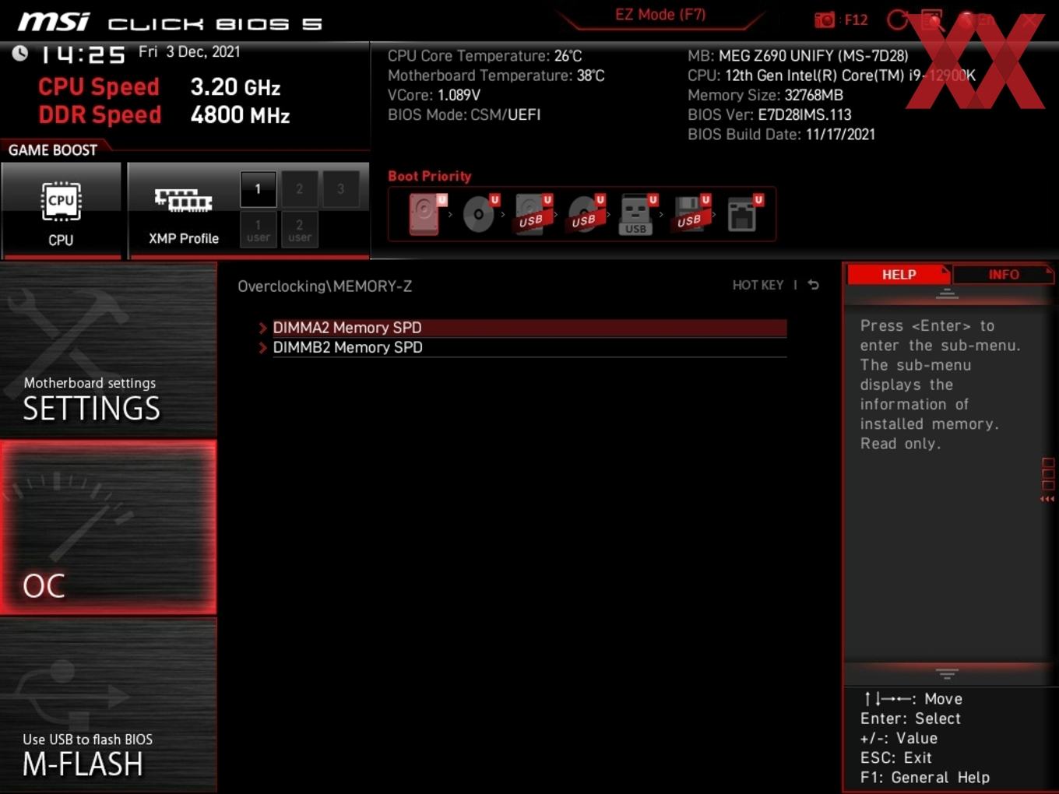The image size is (1059, 794).
Task: Click the BIOS Mode CSM/UEFI text
Action: point(464,114)
